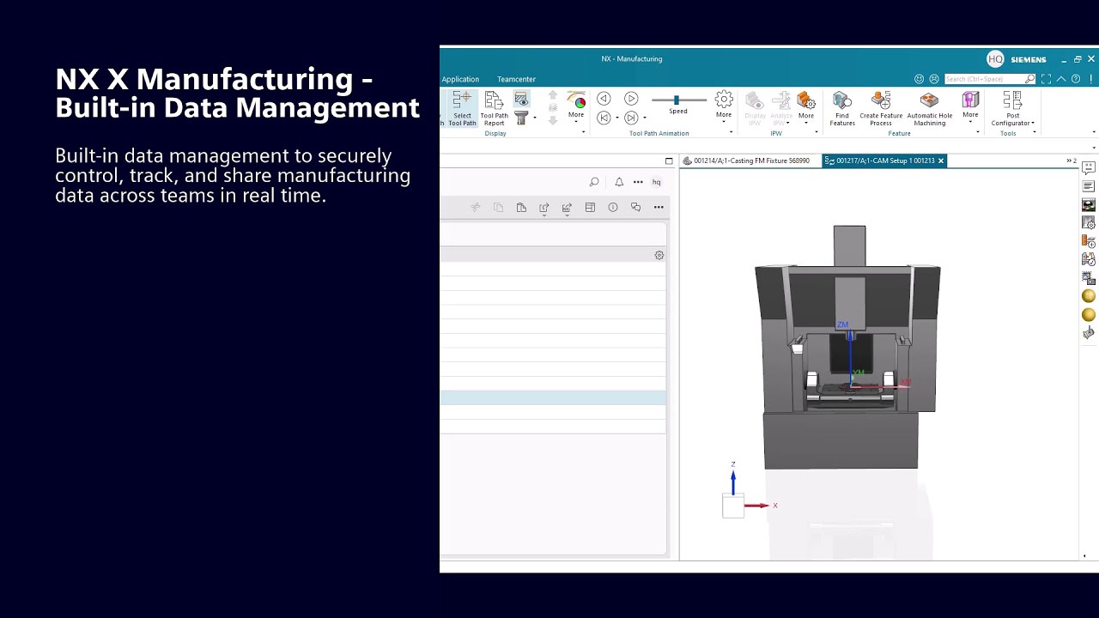1099x618 pixels.
Task: Open the tool display dropdown arrow
Action: [535, 118]
